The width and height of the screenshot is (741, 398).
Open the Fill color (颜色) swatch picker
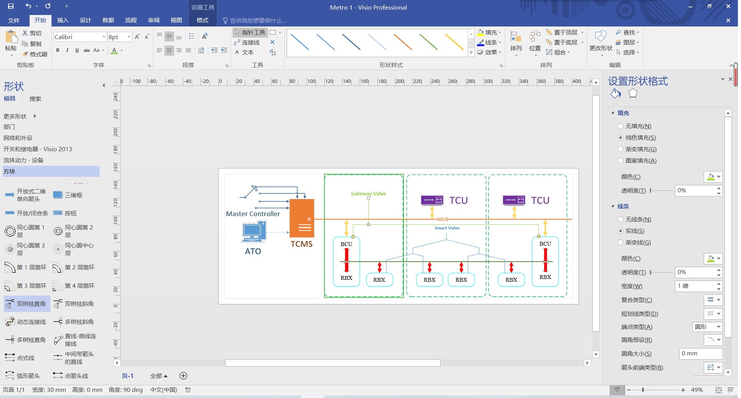click(x=713, y=177)
